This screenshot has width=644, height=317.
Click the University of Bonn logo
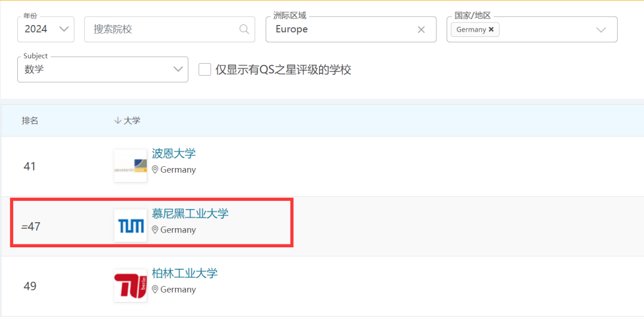pyautogui.click(x=131, y=166)
